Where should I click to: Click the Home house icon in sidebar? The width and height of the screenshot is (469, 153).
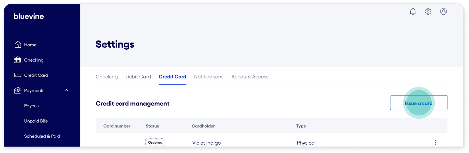point(18,45)
